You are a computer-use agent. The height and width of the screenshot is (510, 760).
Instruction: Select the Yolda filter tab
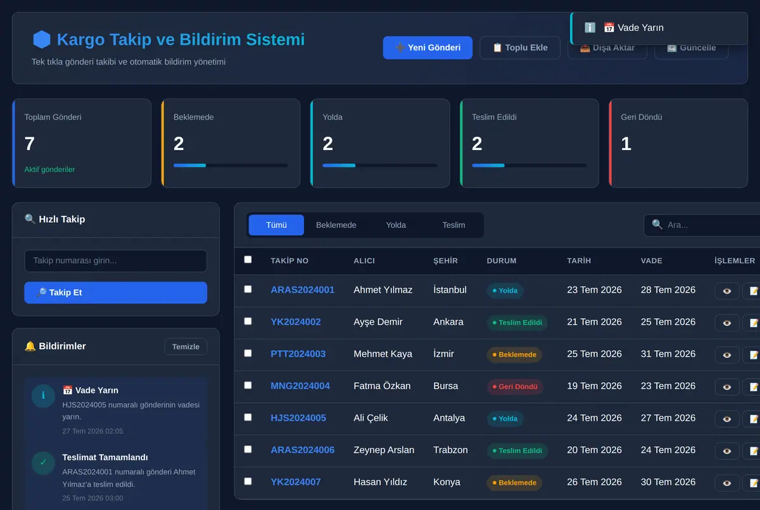pos(396,225)
